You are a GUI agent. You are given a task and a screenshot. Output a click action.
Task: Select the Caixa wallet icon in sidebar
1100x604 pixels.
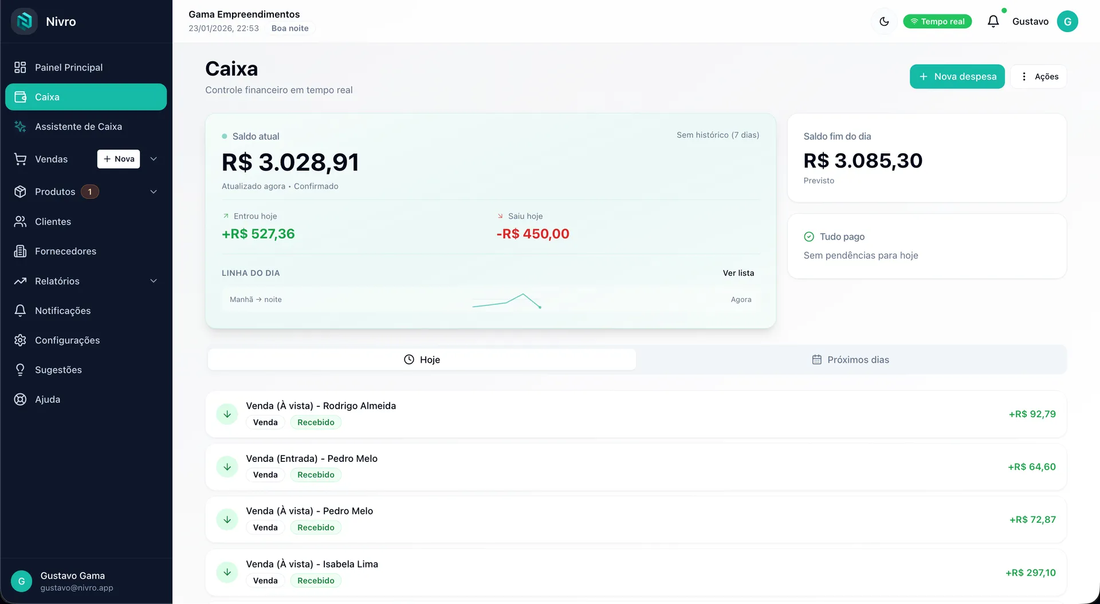(x=20, y=97)
